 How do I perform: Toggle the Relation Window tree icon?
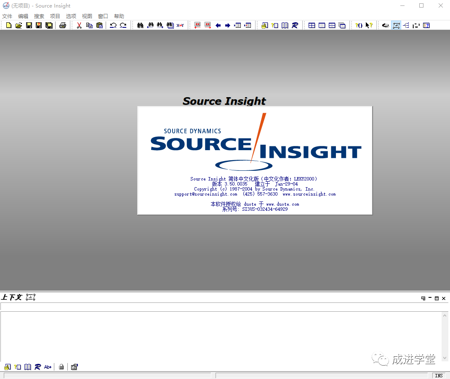[x=406, y=25]
